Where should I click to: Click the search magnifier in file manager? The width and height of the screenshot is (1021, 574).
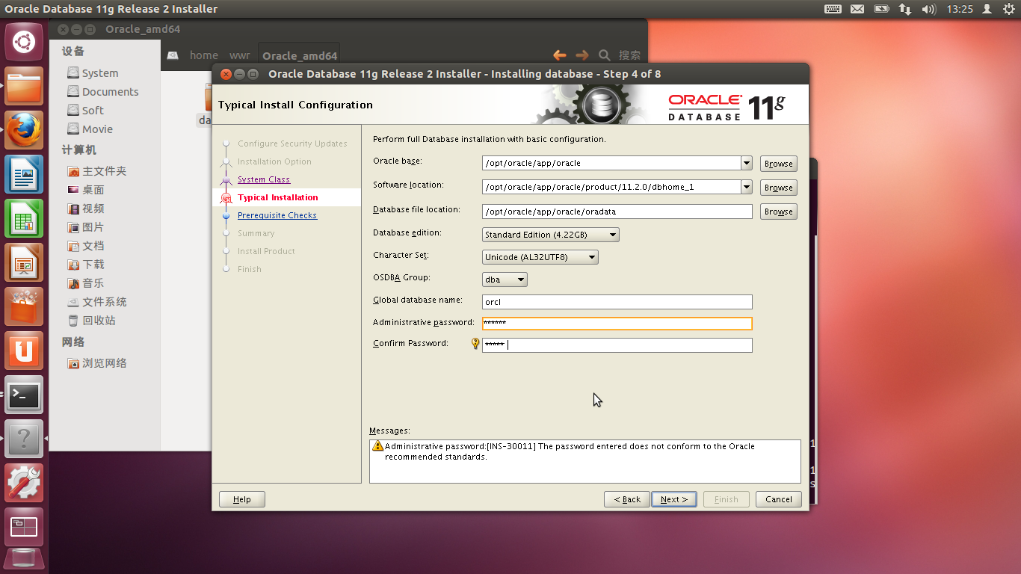pos(605,55)
